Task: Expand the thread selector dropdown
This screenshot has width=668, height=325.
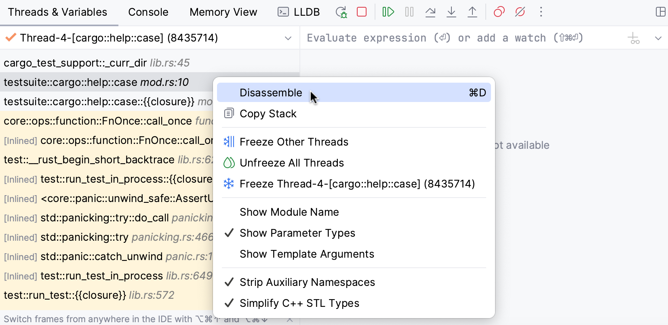Action: pyautogui.click(x=288, y=38)
